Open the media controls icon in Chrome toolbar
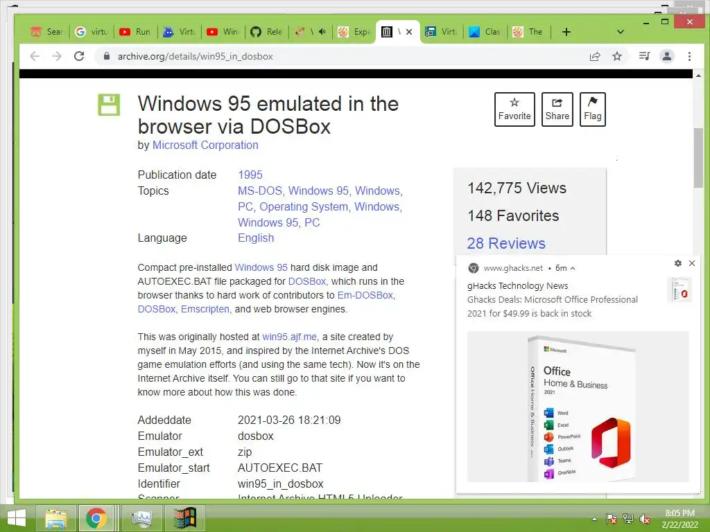This screenshot has width=710, height=532. [644, 56]
